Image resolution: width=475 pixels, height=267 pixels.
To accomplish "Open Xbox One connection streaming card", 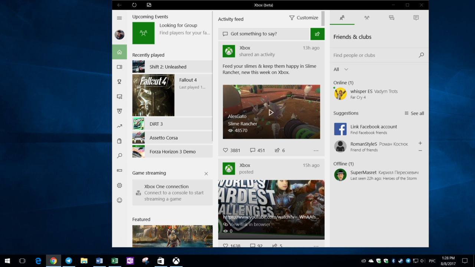I will (x=173, y=192).
